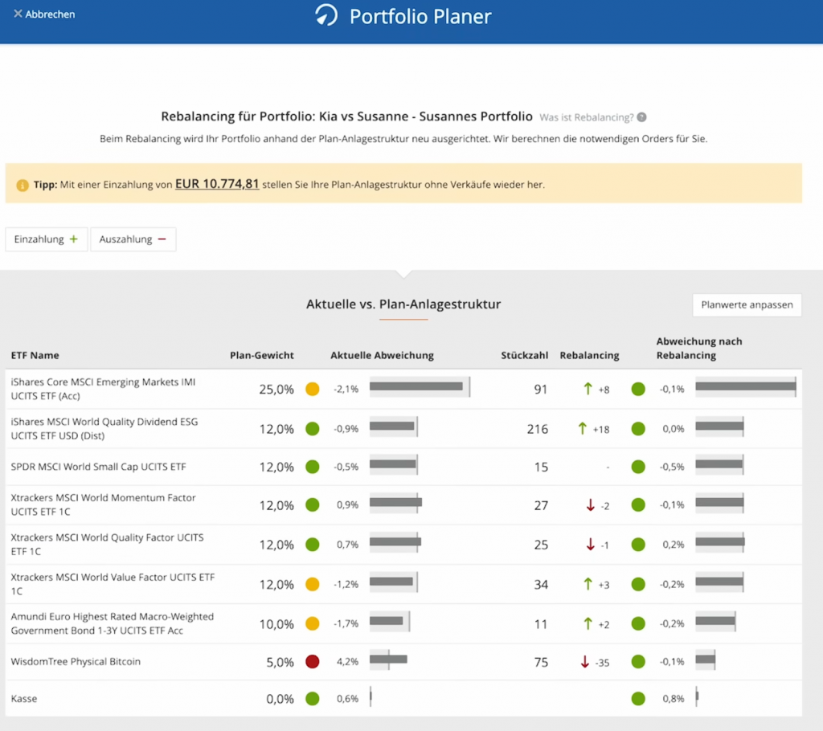Click green status dot in the Kasse row
Screen dimensions: 823x731
click(x=313, y=699)
